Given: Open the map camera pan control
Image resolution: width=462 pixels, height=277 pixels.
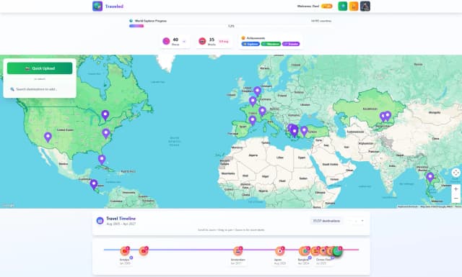Looking at the screenshot, I should (456, 173).
